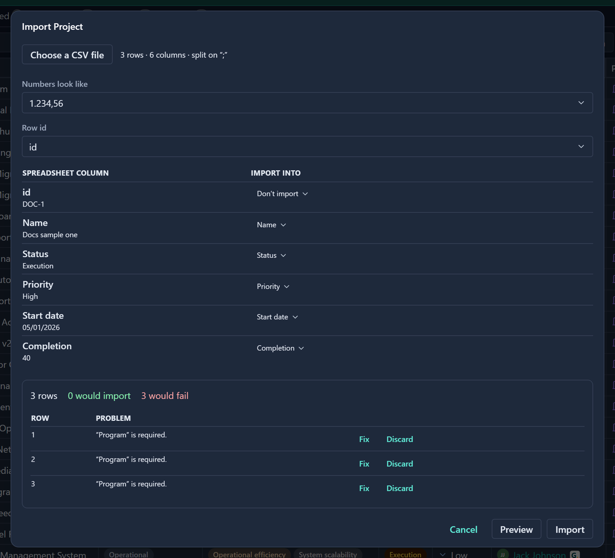Click the System scalability tag in background table
Screen dimensions: 615x558
tap(328, 554)
